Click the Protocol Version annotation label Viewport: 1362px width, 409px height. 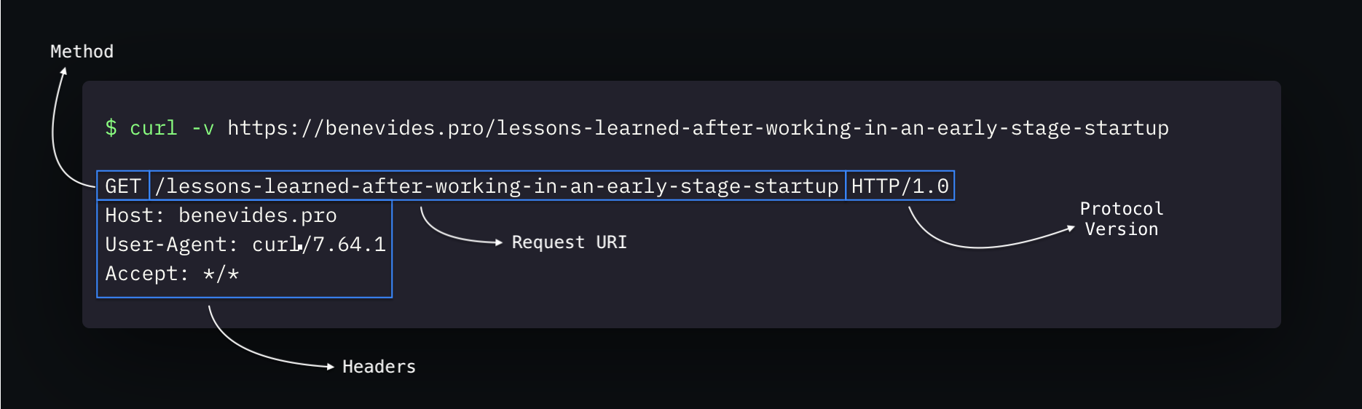tap(1121, 219)
